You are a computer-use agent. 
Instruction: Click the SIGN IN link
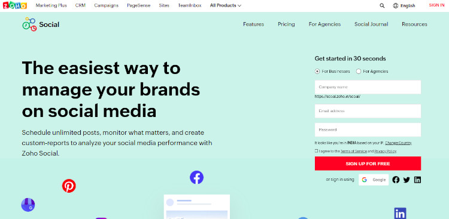436,5
